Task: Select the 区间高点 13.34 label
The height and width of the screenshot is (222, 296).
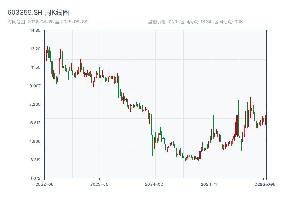Action: coord(196,22)
